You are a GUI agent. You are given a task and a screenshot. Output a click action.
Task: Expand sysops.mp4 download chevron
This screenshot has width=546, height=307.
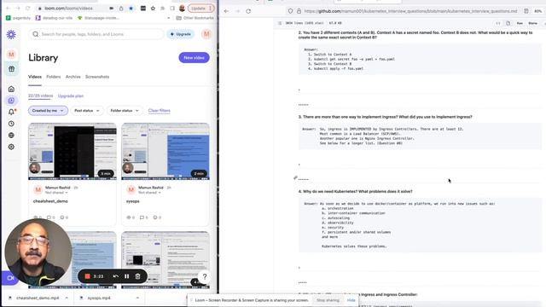tap(137, 298)
